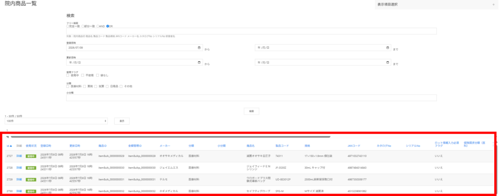Click the sort arrow next to id header

pyautogui.click(x=11, y=146)
